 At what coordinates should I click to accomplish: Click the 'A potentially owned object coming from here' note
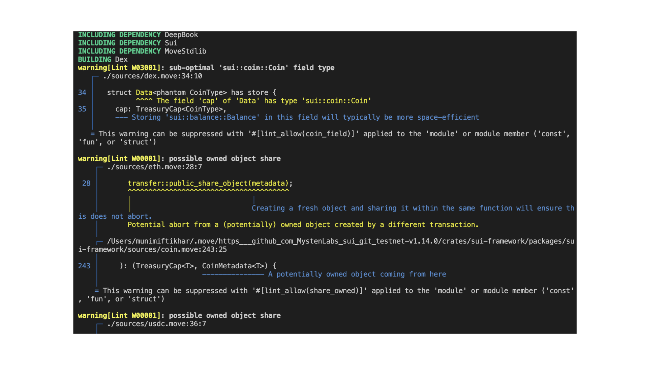point(357,274)
